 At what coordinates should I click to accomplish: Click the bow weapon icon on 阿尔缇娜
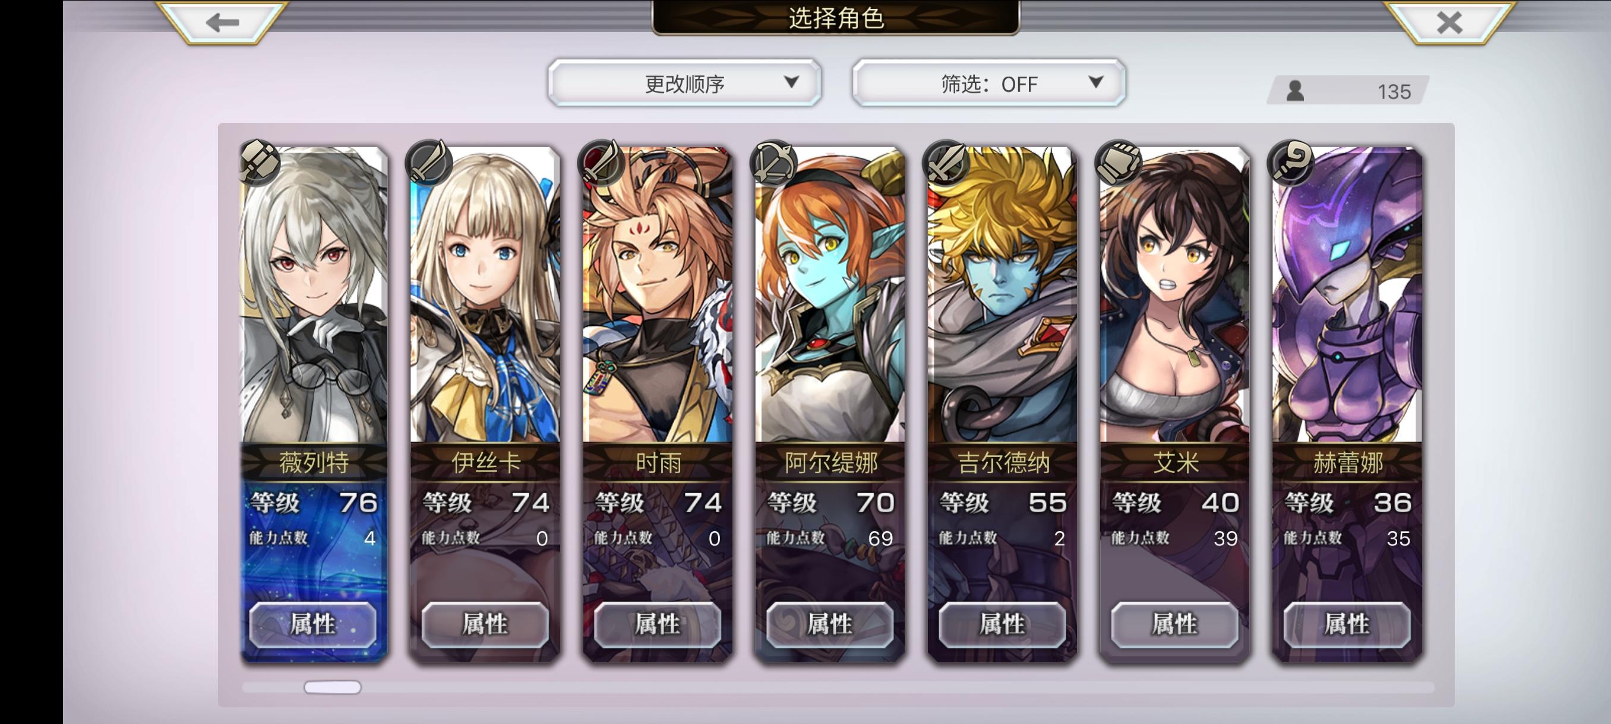pos(773,163)
